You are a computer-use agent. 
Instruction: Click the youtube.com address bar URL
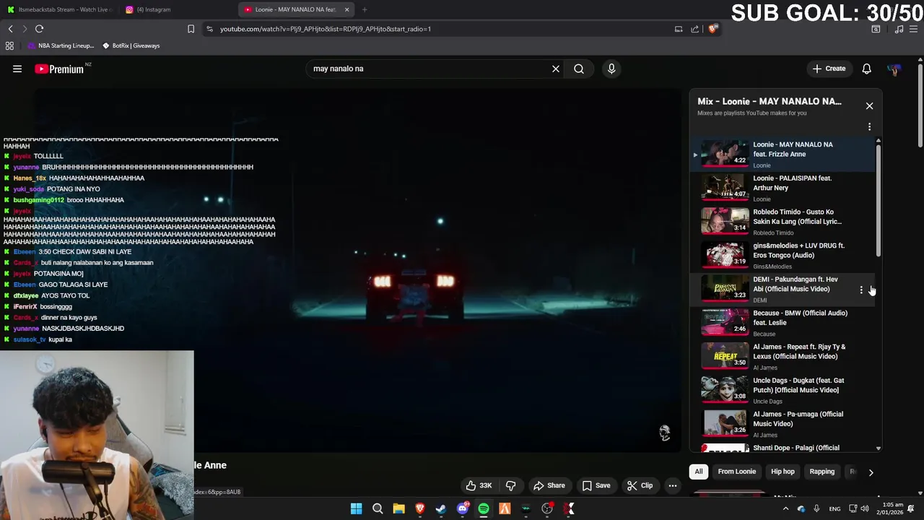(x=326, y=29)
